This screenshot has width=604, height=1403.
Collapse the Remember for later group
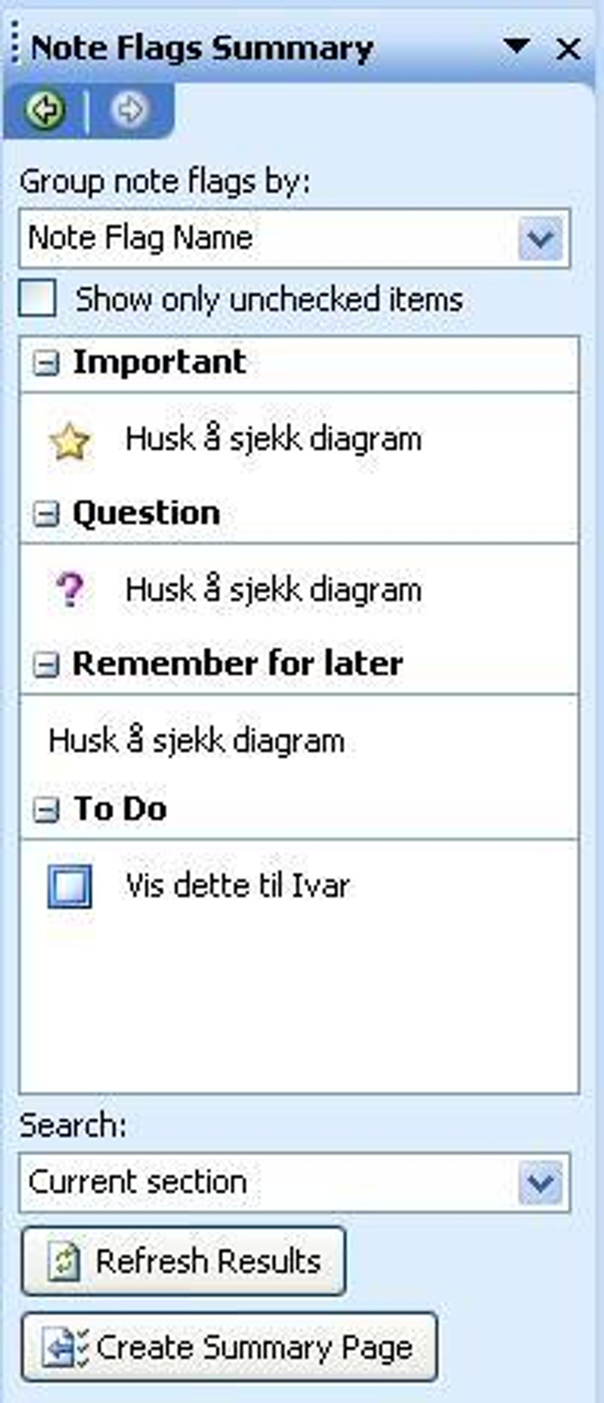point(46,665)
